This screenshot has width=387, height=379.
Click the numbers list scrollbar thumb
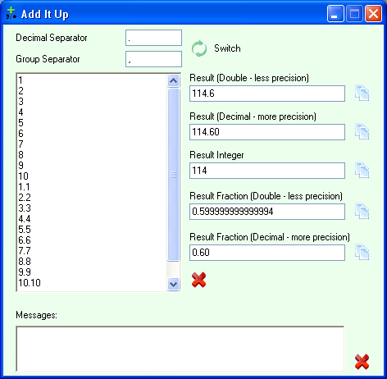[173, 175]
